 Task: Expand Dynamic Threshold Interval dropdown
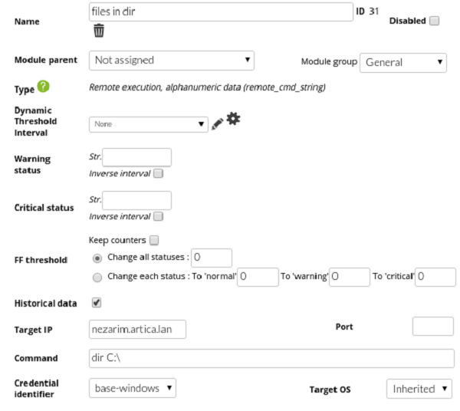(x=149, y=123)
